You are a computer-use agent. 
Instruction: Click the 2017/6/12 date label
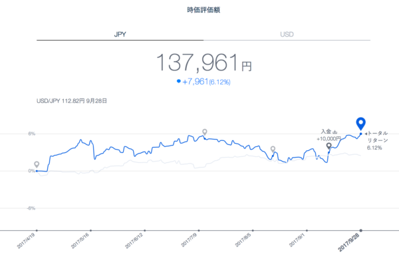click(x=134, y=241)
